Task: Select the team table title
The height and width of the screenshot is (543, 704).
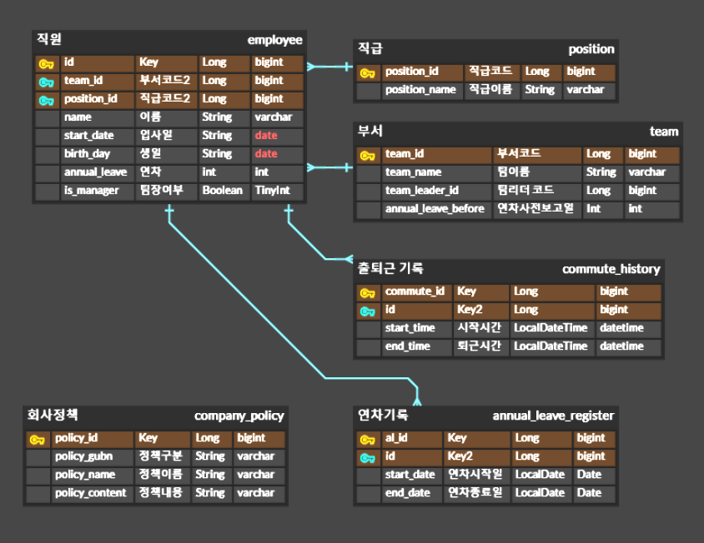Action: (x=664, y=132)
